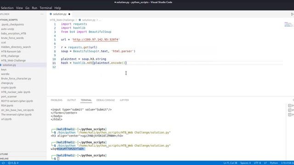Open the Terminal menu
This screenshot has width=294, height=165.
46,8
